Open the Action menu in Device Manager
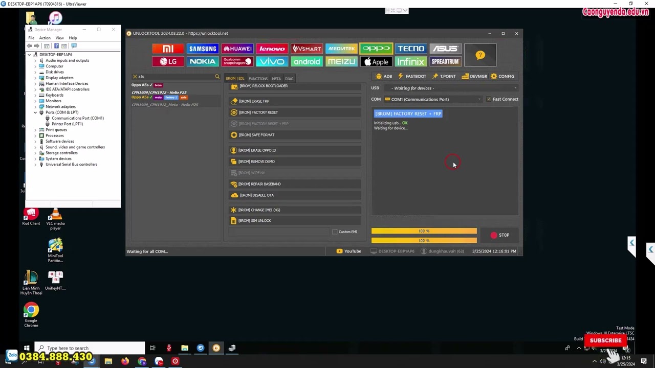The image size is (655, 368). [45, 38]
